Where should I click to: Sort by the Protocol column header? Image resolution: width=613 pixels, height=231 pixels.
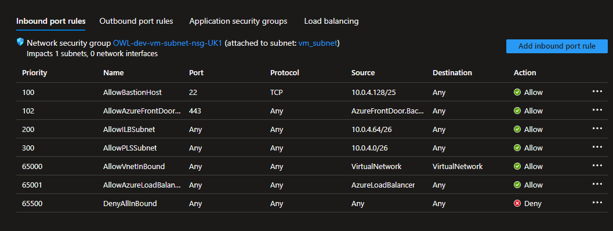[285, 72]
